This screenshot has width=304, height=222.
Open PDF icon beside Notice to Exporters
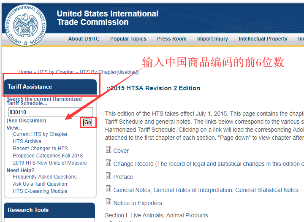(x=109, y=203)
